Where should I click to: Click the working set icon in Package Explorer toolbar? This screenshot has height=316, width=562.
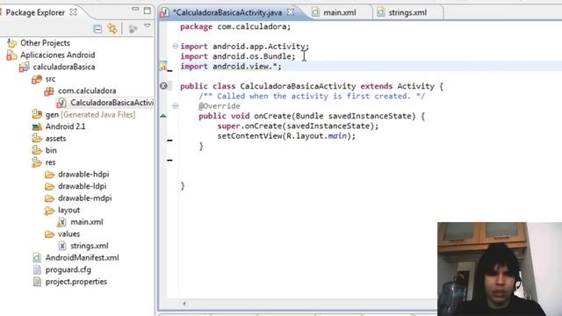click(x=133, y=29)
